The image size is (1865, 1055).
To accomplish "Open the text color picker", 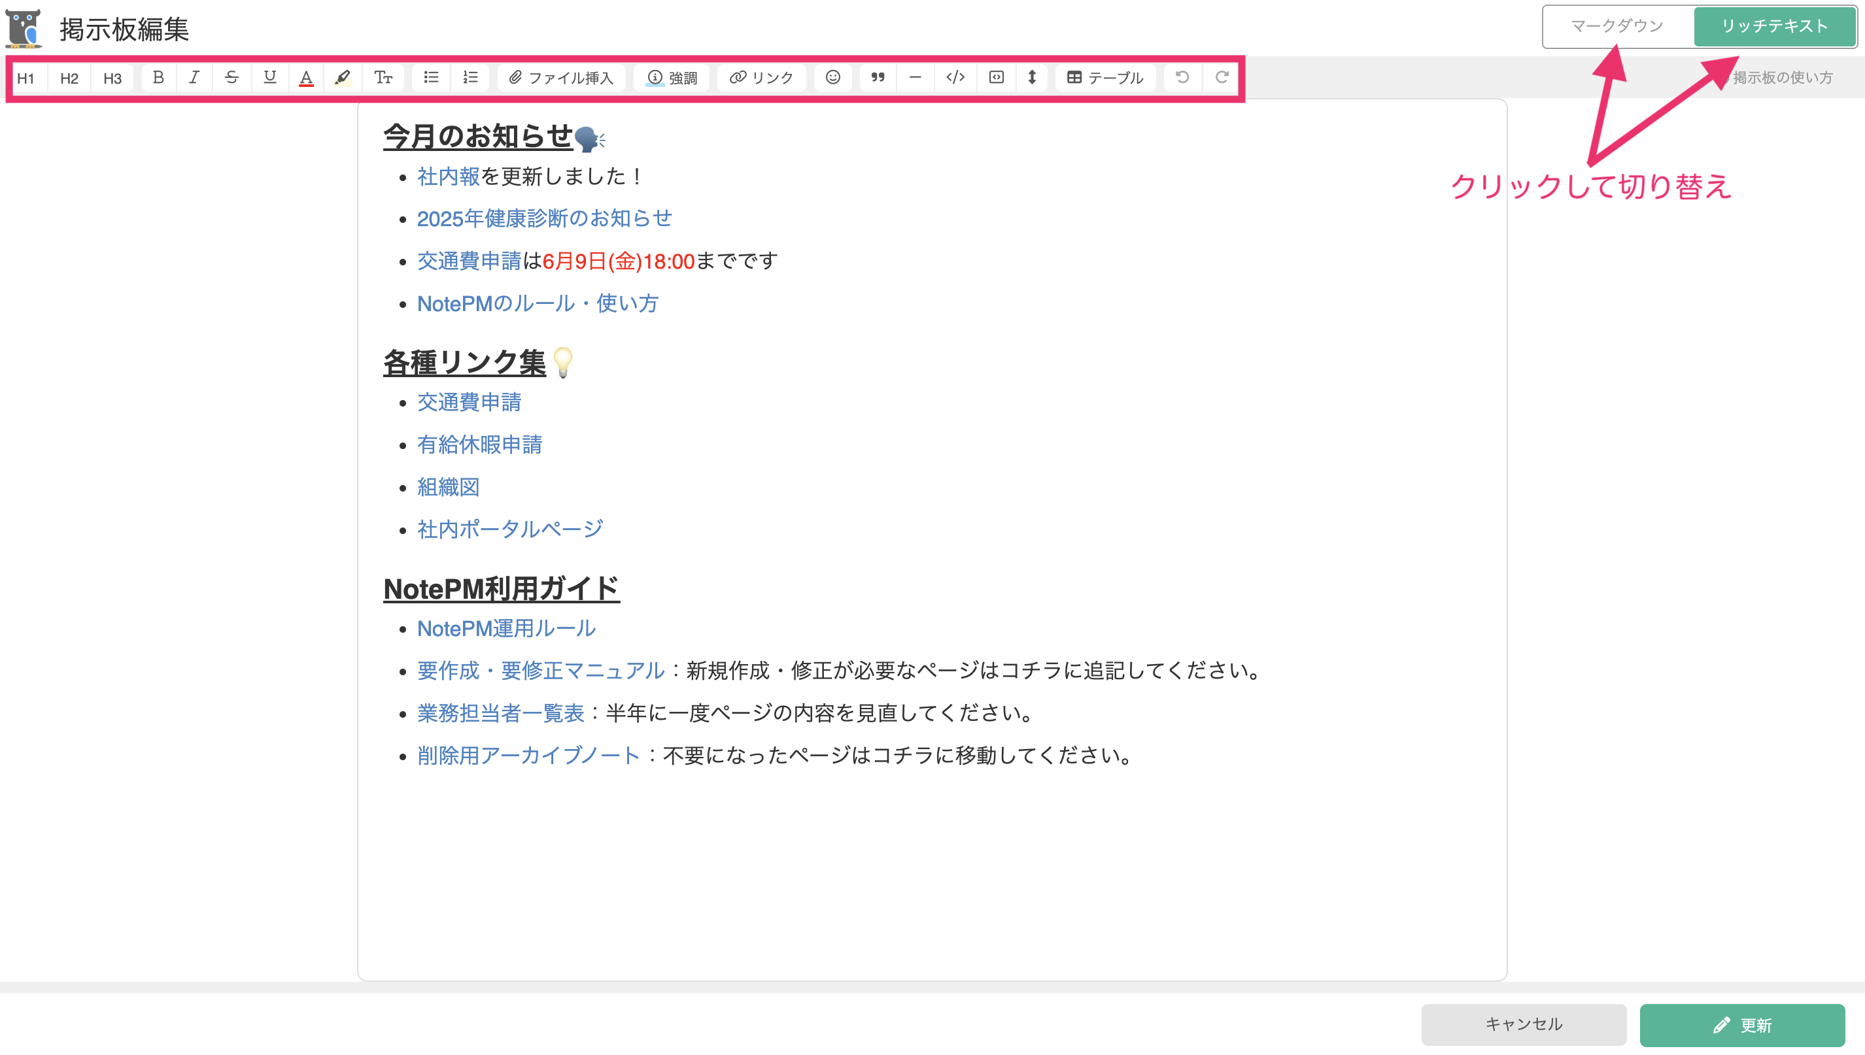I will (307, 78).
